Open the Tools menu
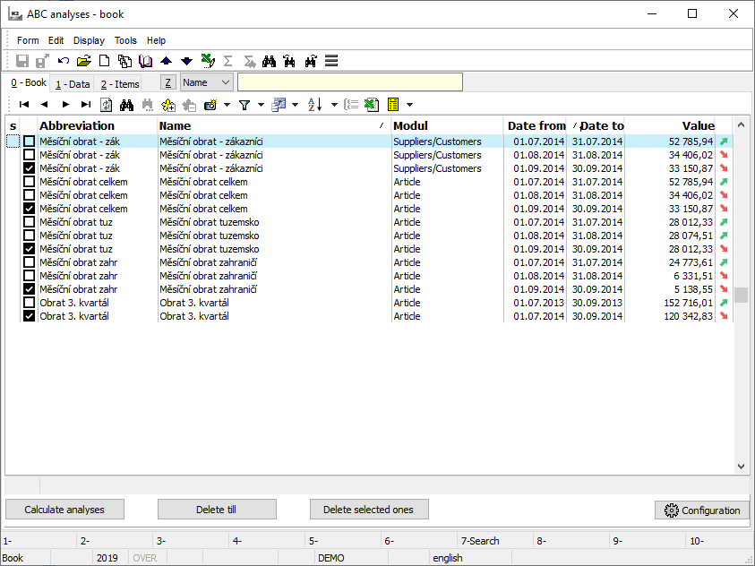 point(125,40)
